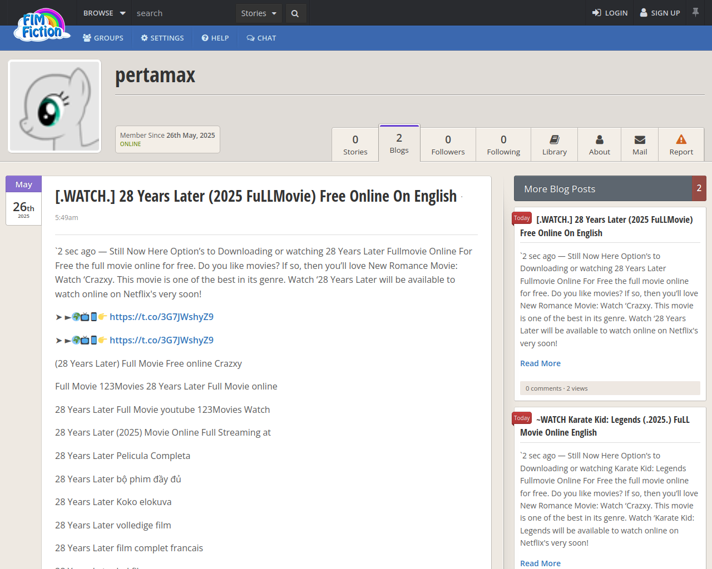Click the Report warning tab
Image resolution: width=712 pixels, height=569 pixels.
pos(681,145)
